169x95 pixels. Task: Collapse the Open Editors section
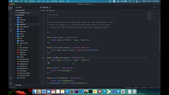[20, 11]
